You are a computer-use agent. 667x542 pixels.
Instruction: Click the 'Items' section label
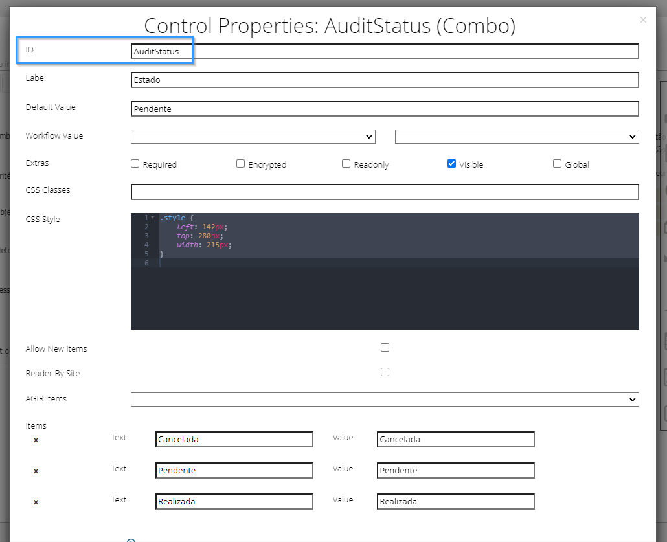pyautogui.click(x=36, y=426)
